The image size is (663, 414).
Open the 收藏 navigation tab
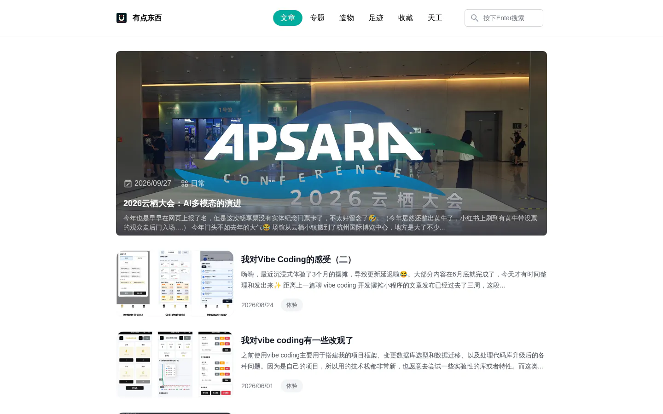click(x=406, y=18)
